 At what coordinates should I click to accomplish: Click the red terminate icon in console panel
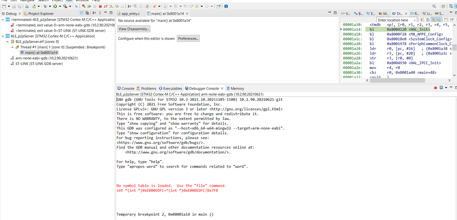(x=435, y=88)
